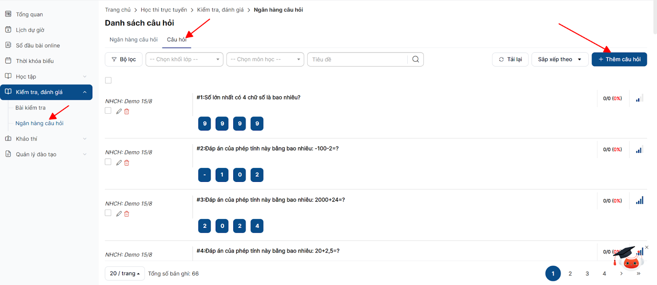The height and width of the screenshot is (285, 657).
Task: Tick the select-all checkbox above the question list
Action: tap(108, 80)
